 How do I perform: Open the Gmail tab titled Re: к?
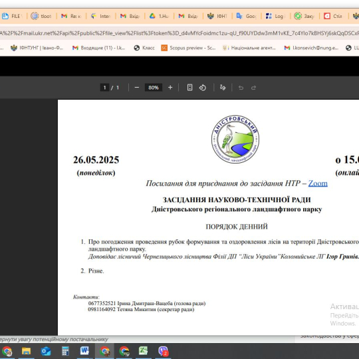pyautogui.click(x=71, y=16)
